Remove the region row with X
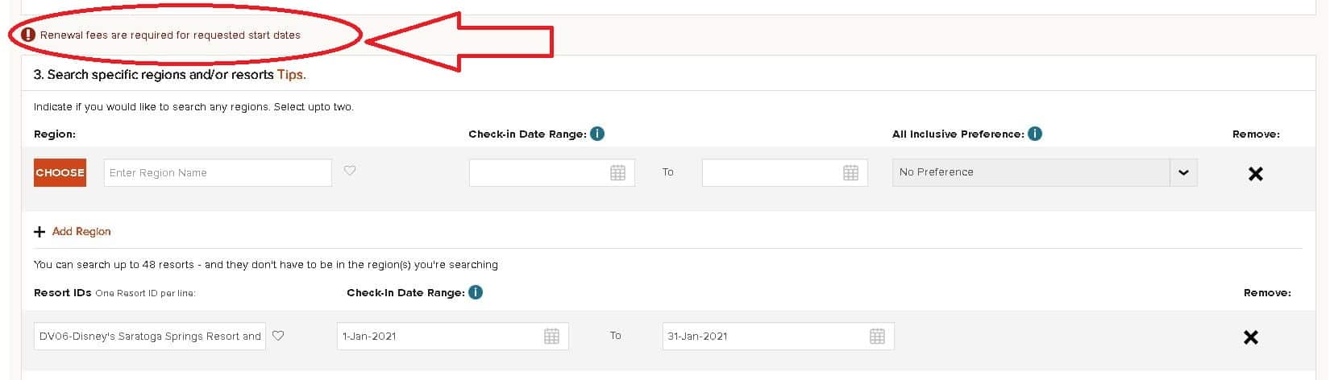Screen dimensions: 1330x380 pos(1255,173)
